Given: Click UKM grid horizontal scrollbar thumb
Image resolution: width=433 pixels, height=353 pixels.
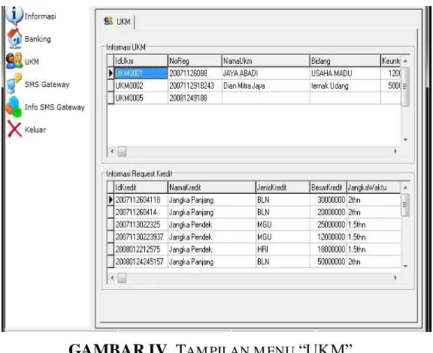Looking at the screenshot, I should click(x=122, y=152).
